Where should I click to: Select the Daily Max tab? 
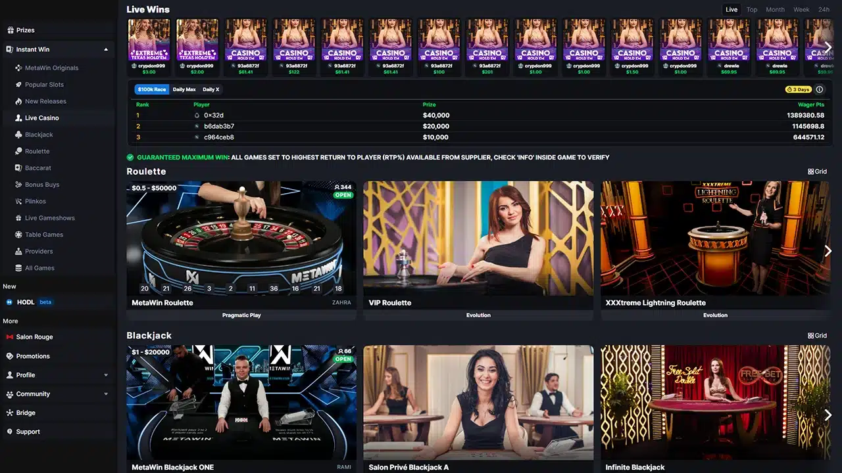pyautogui.click(x=184, y=89)
